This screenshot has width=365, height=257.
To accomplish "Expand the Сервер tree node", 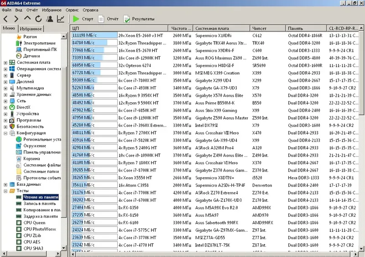I will click(5, 75).
